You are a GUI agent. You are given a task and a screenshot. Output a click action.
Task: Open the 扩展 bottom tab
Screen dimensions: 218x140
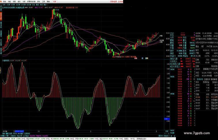[x=7, y=136]
